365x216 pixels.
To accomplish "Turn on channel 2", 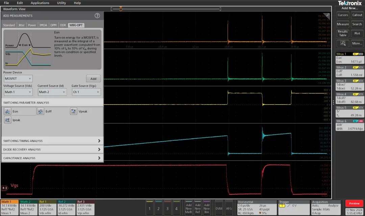I will [159, 208].
